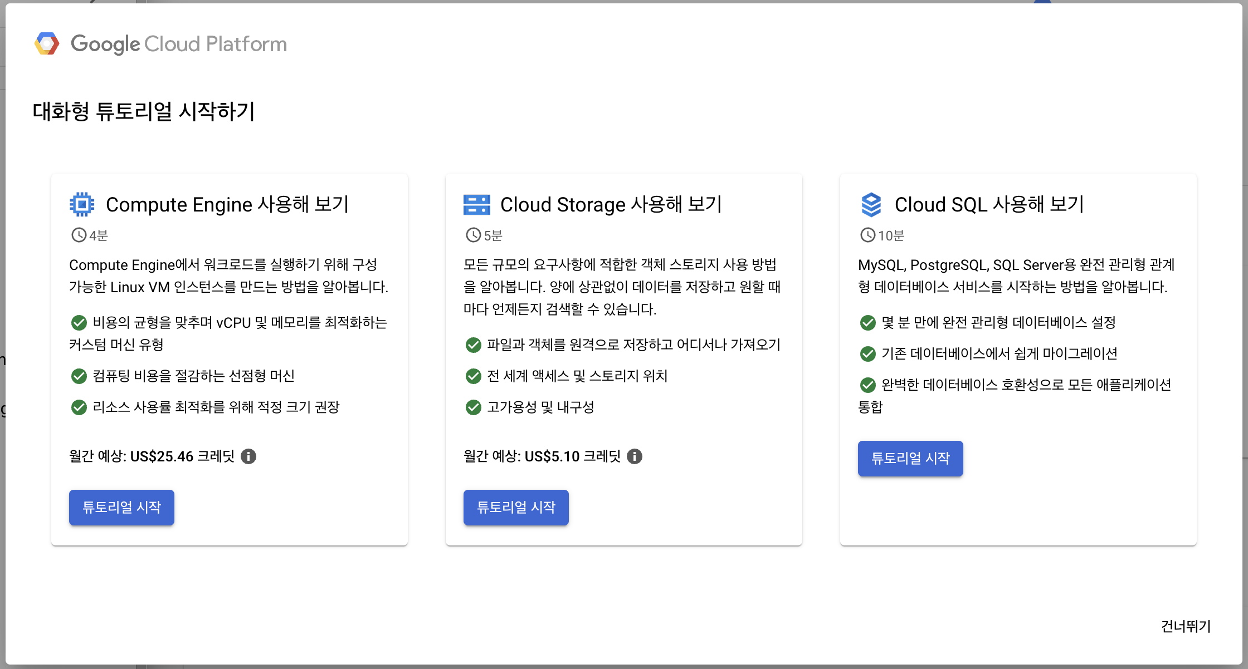This screenshot has width=1248, height=669.
Task: Skip the tutorials with 건너뛰기
Action: (1186, 626)
